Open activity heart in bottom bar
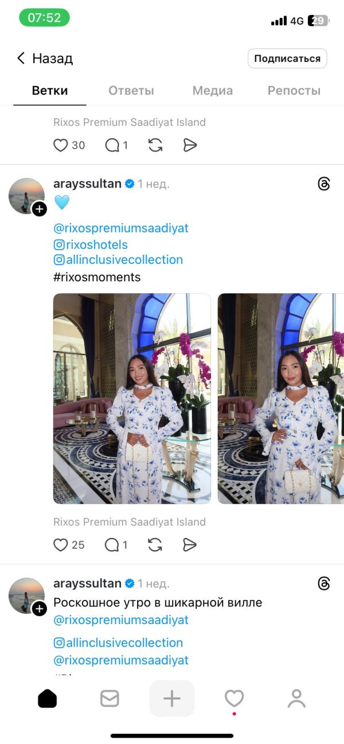 tap(234, 698)
